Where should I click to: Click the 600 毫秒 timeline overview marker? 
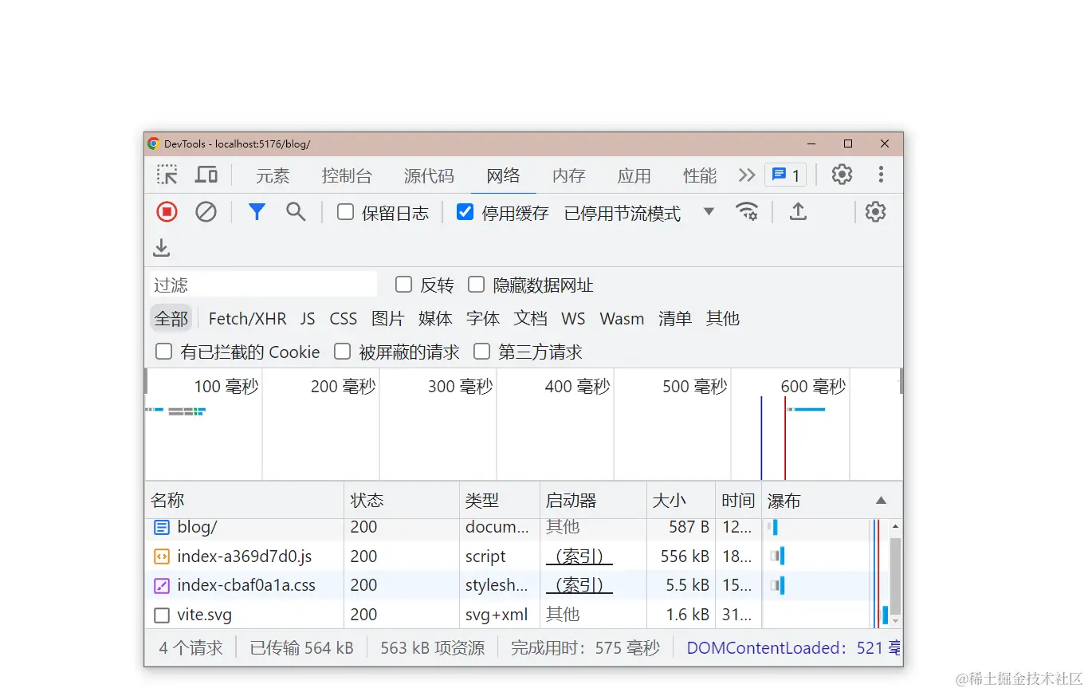[812, 387]
